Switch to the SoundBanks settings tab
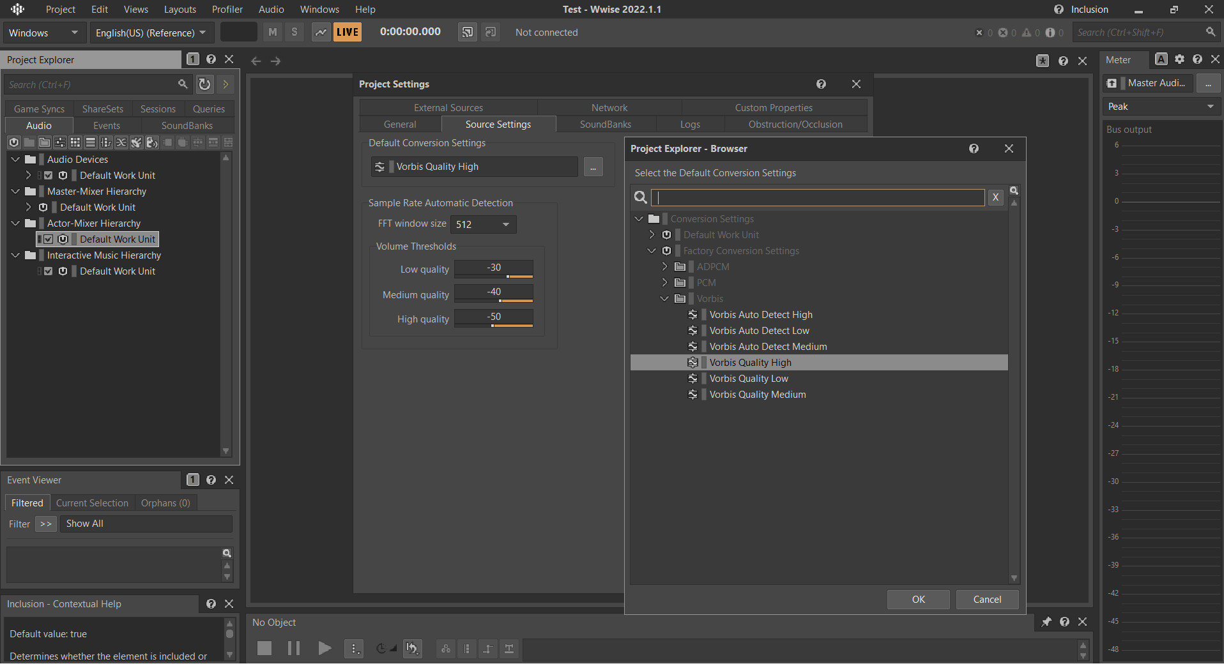This screenshot has height=666, width=1224. [605, 125]
